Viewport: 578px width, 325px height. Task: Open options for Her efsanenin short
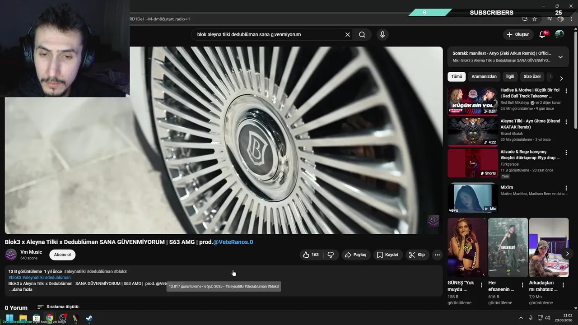(522, 285)
